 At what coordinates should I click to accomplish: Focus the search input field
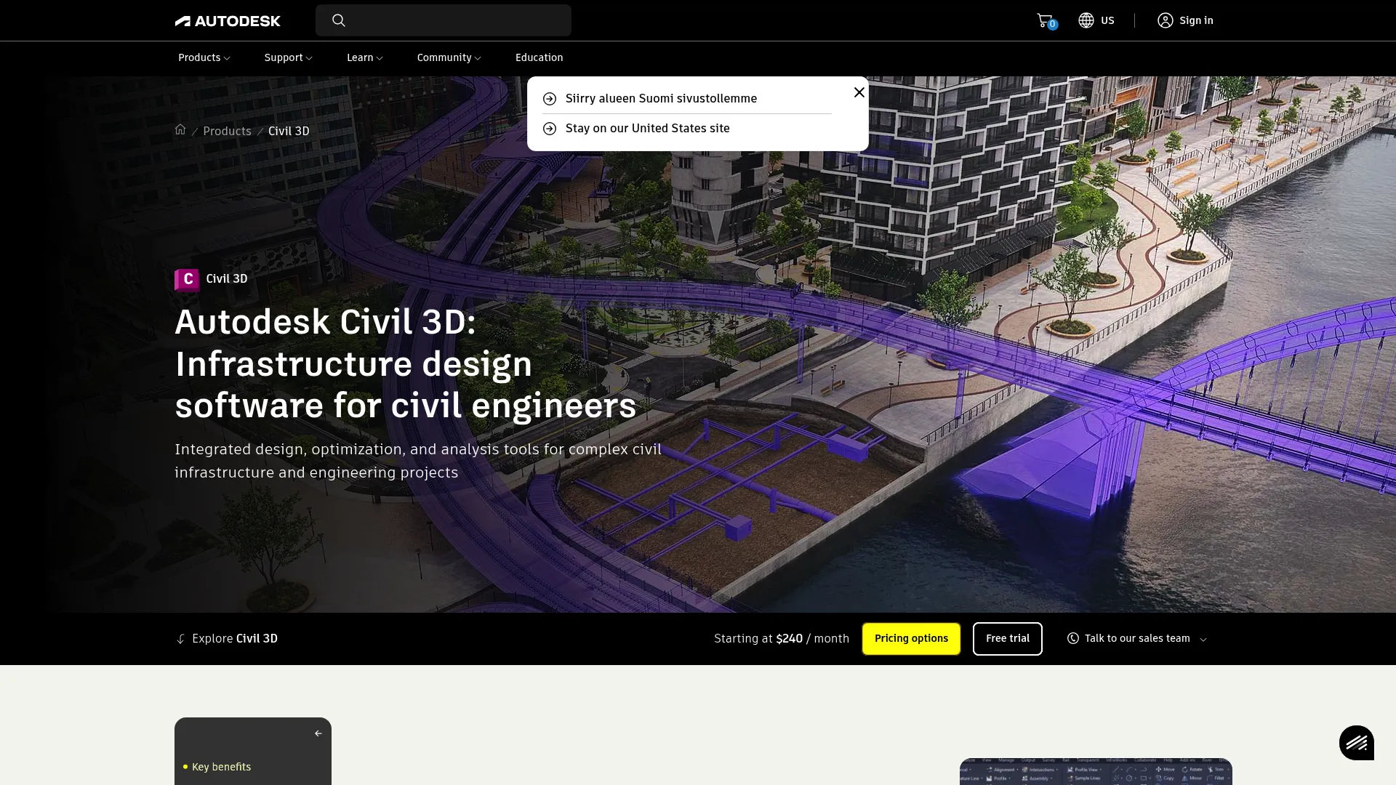click(444, 20)
